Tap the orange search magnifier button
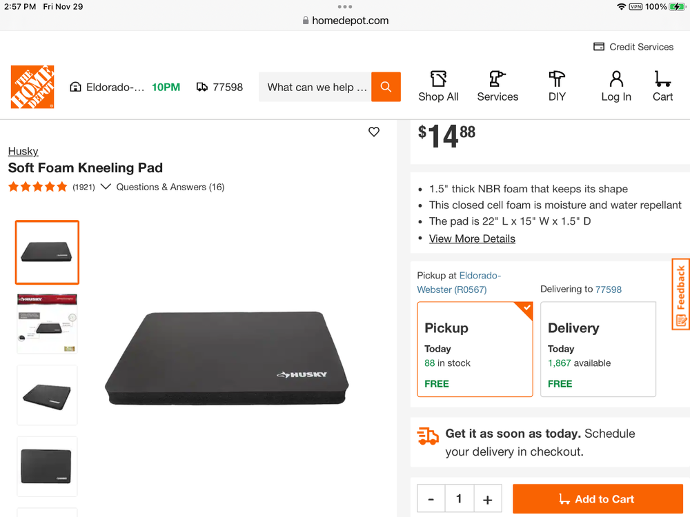The image size is (690, 517). (x=386, y=87)
